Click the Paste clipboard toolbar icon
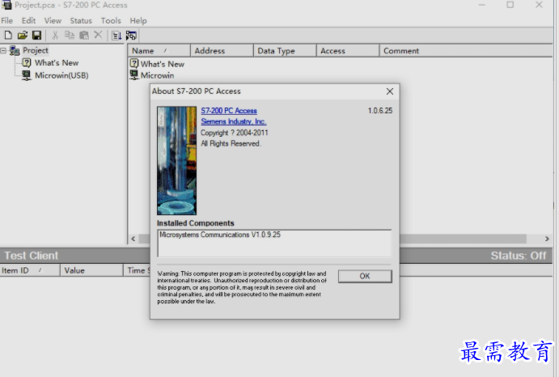 [84, 35]
